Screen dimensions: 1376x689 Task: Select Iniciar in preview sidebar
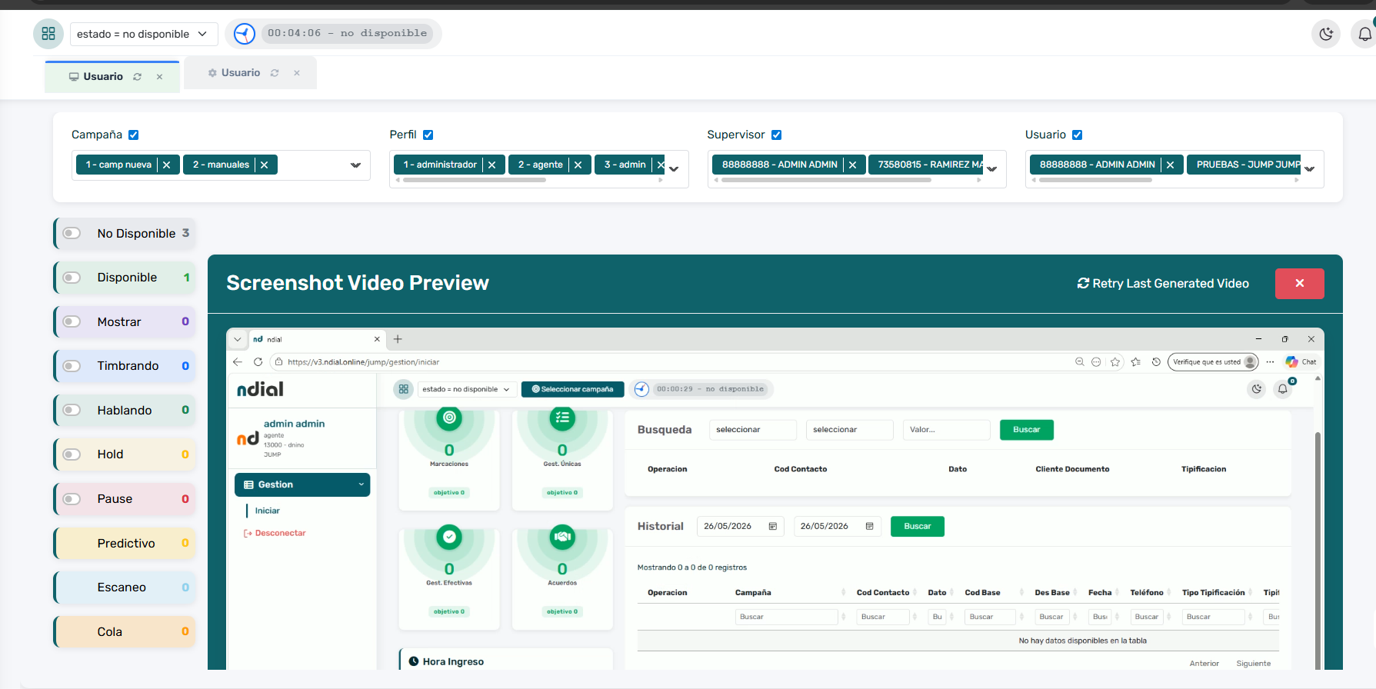(x=268, y=511)
